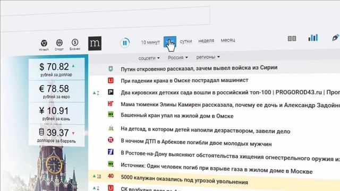Click the P source icon beside Два кировских
This screenshot has height=191, width=340.
pos(110,92)
